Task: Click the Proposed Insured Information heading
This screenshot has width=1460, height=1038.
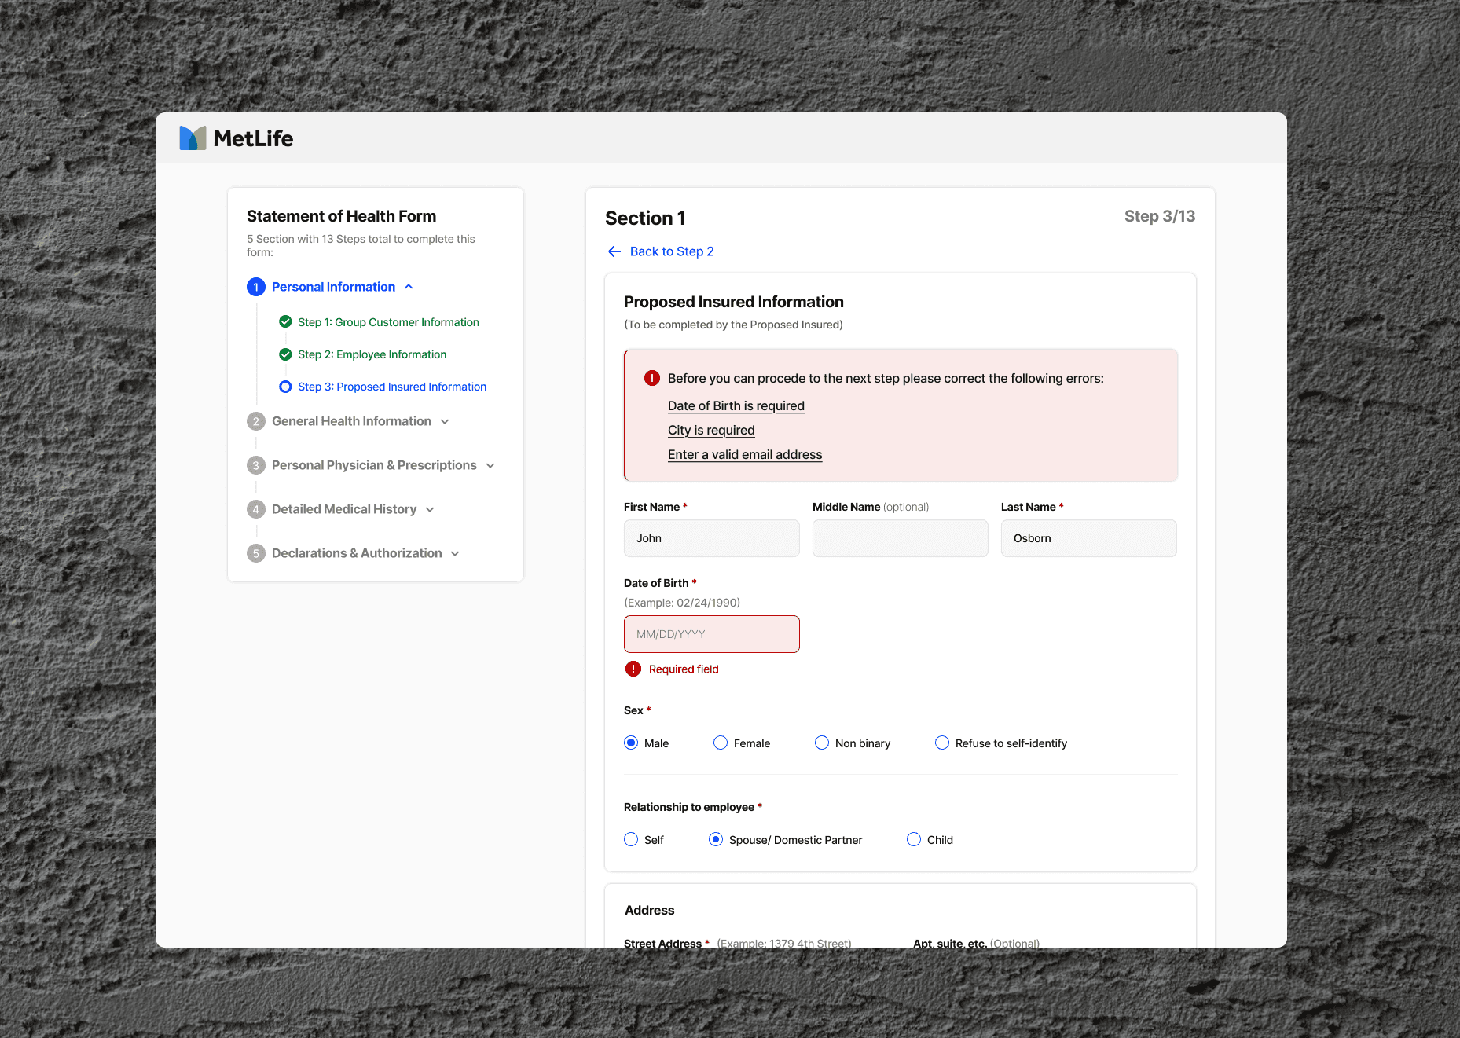Action: pyautogui.click(x=734, y=302)
